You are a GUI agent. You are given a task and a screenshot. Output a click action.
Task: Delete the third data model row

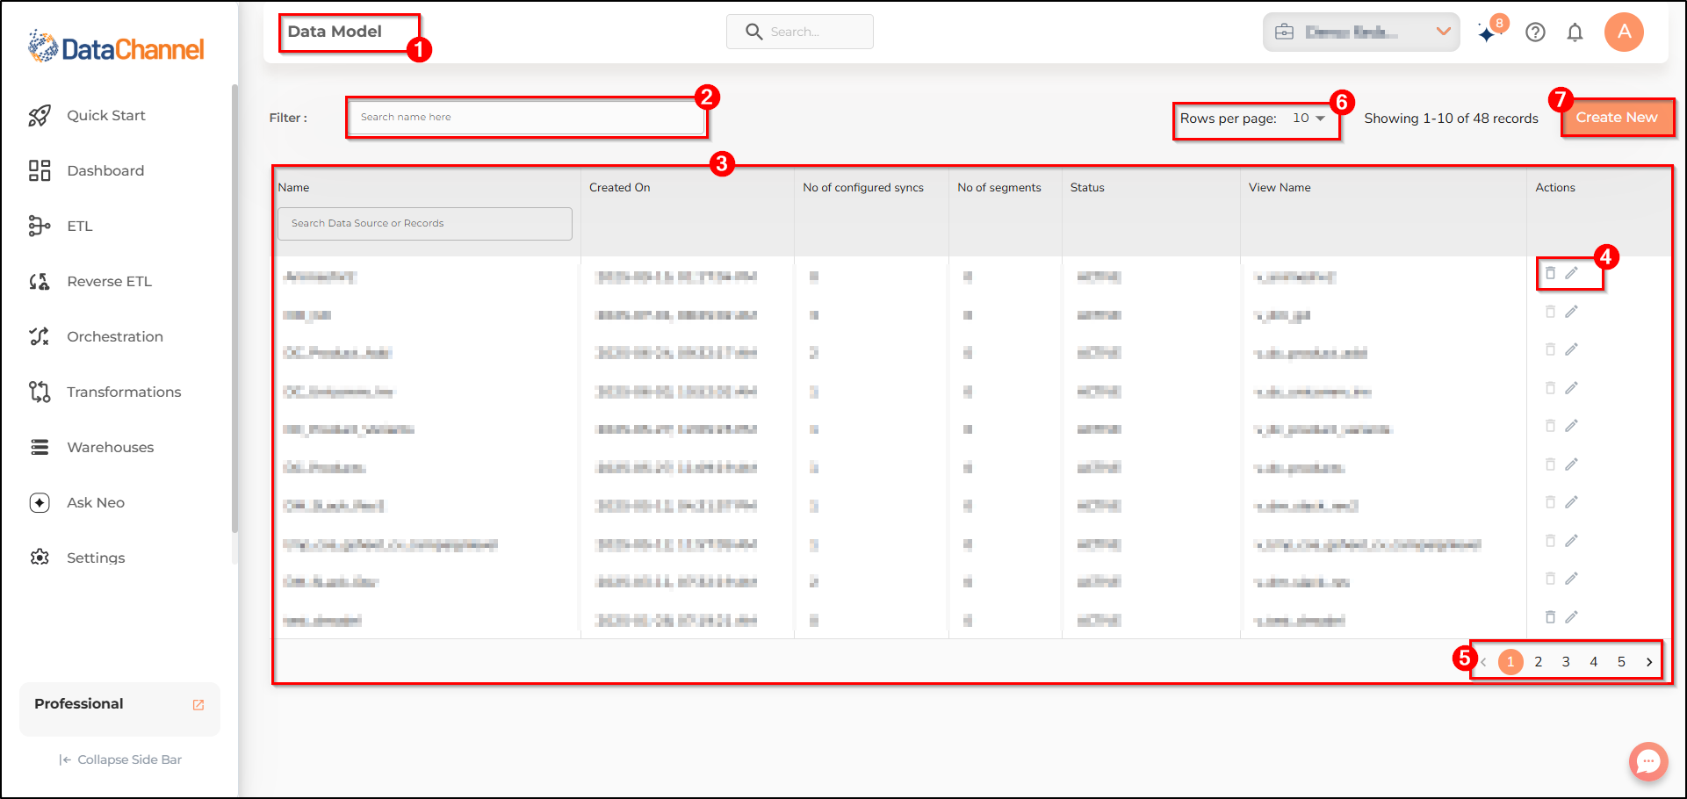click(1551, 349)
